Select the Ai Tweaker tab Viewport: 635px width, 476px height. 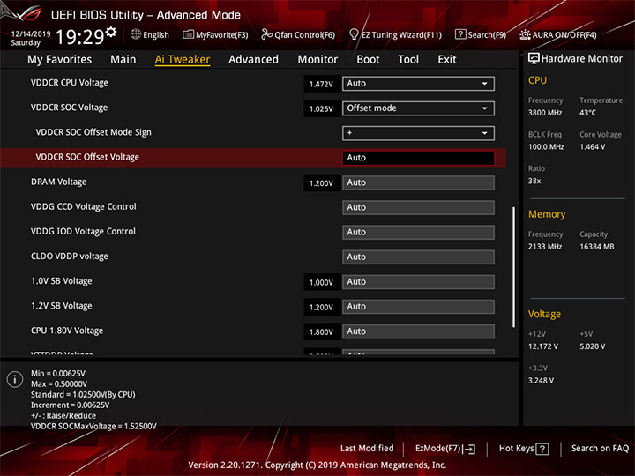183,60
